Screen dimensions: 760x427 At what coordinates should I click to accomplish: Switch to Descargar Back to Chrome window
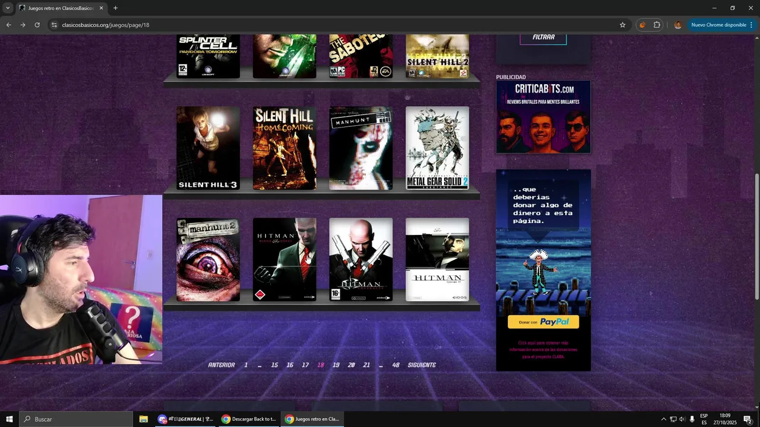point(248,419)
